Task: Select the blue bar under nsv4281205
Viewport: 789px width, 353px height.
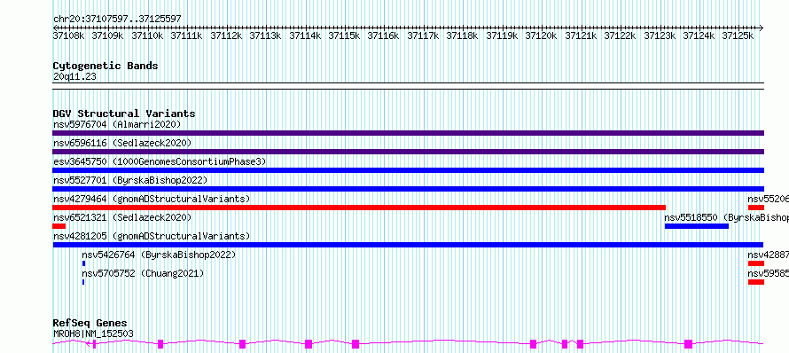Action: pyautogui.click(x=408, y=245)
